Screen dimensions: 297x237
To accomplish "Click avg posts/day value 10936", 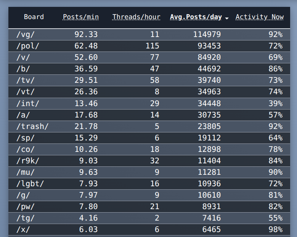I will coord(209,184).
